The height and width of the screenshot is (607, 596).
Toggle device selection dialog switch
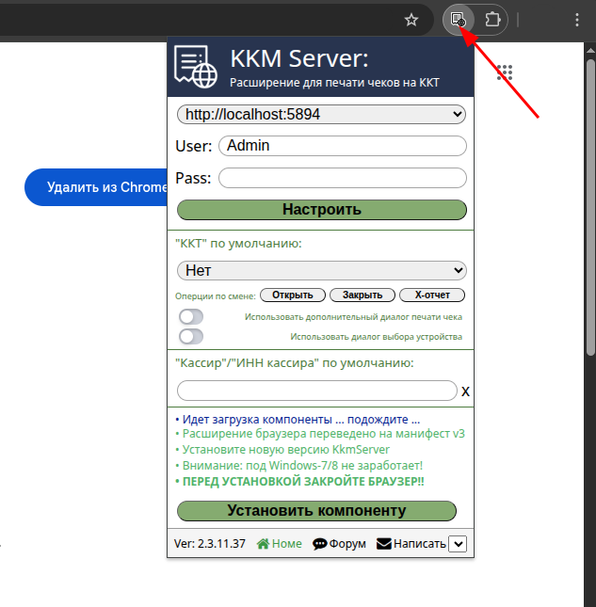click(191, 336)
